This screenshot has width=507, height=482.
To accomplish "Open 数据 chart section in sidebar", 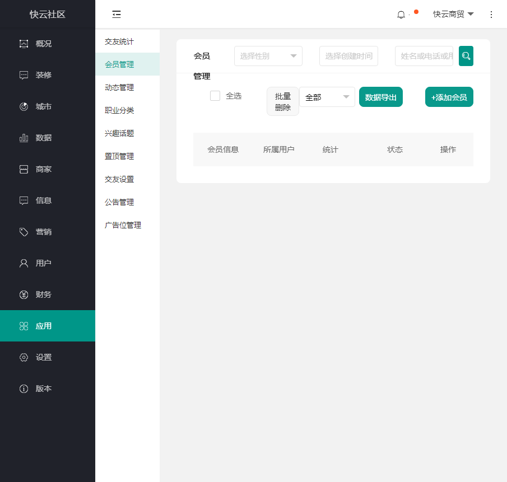I will [x=44, y=138].
